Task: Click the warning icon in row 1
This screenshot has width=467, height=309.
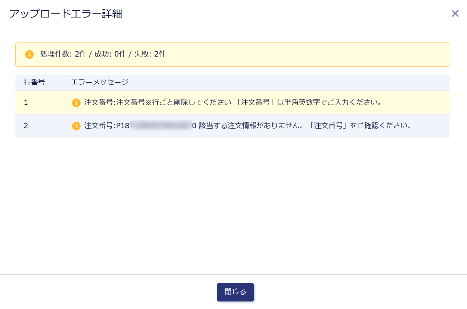Action: click(x=76, y=103)
